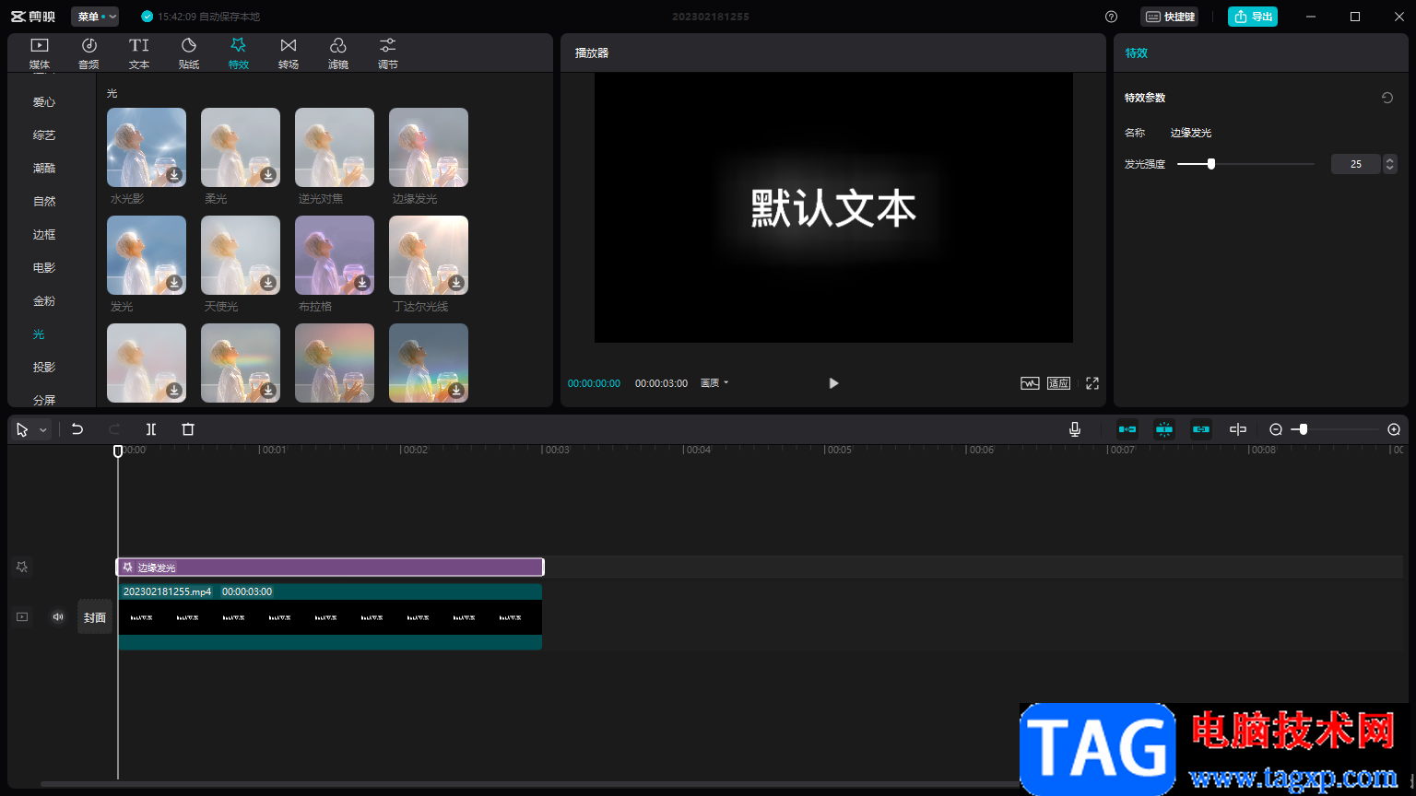This screenshot has height=796, width=1416.
Task: Click the 封面 cover button
Action: [x=95, y=617]
